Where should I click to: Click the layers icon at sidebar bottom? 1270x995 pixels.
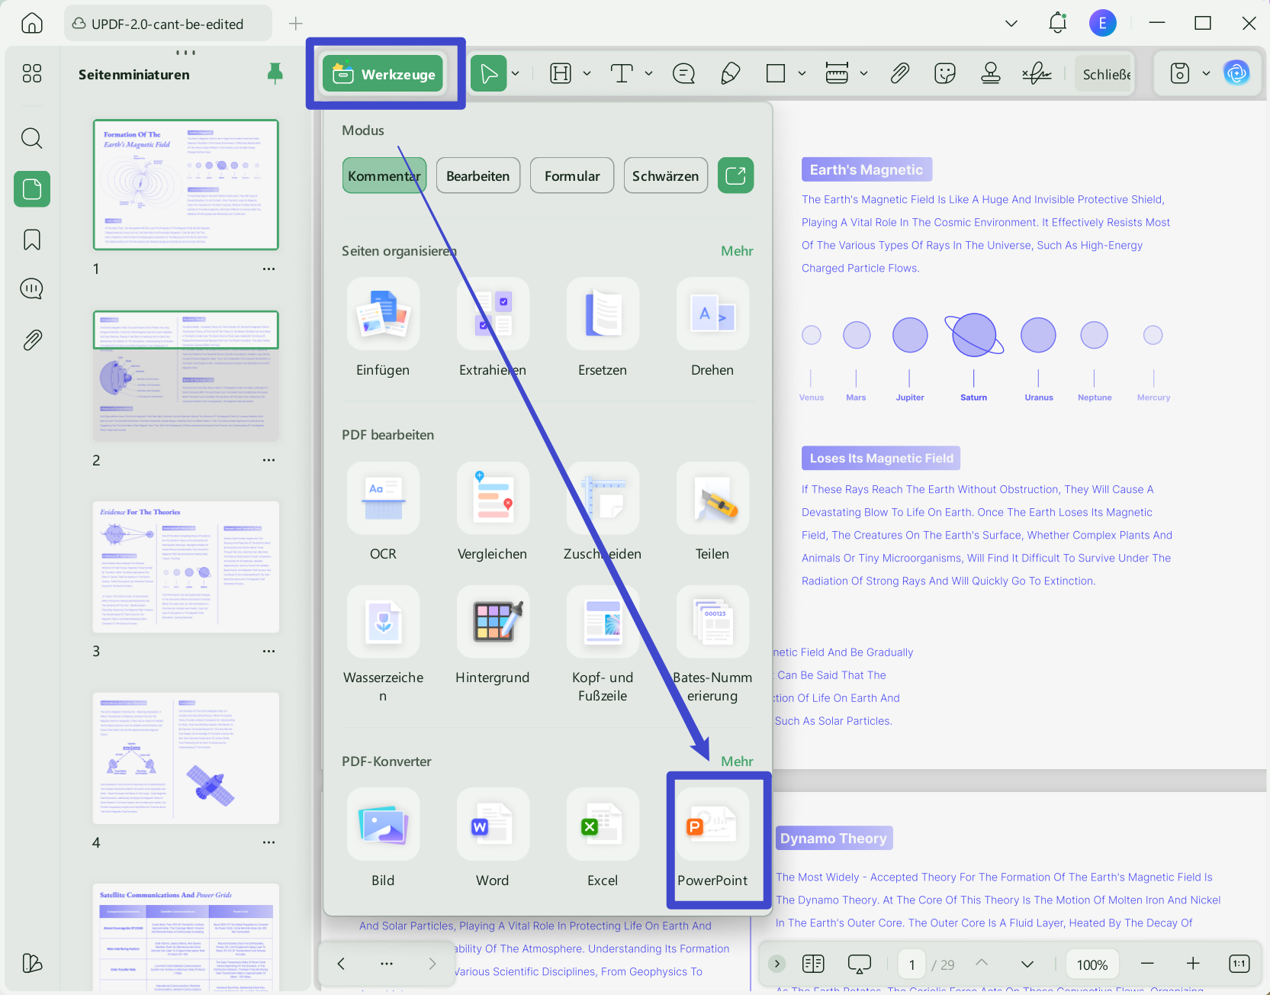coord(32,963)
